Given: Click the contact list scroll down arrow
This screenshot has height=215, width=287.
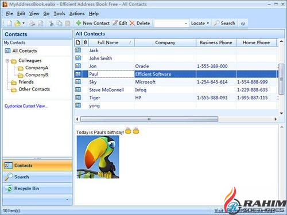Looking at the screenshot, I should coord(281,114).
